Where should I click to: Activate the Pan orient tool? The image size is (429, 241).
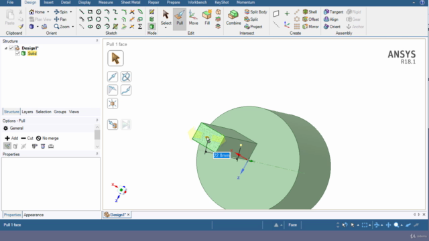point(60,19)
